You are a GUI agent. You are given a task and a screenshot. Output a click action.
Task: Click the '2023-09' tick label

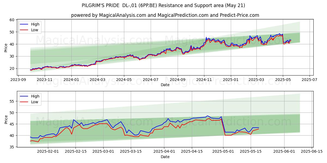(x=19, y=80)
